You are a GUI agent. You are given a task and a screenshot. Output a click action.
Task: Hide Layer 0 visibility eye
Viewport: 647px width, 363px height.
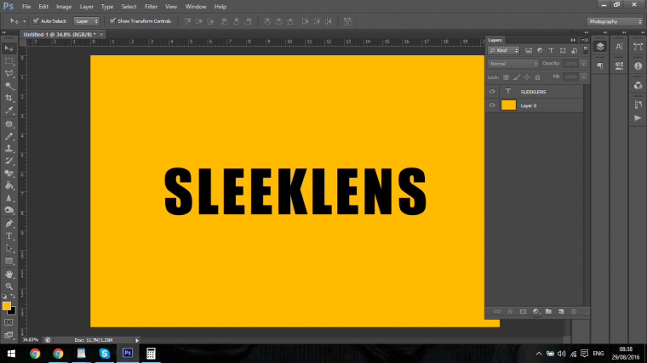click(x=492, y=105)
